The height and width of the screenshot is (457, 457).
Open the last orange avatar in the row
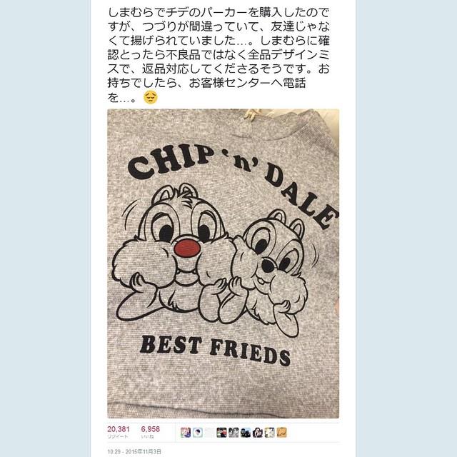tap(281, 433)
